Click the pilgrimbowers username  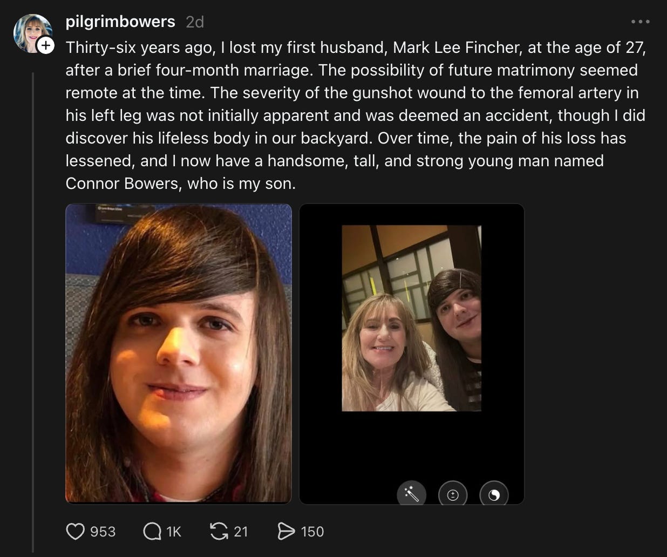120,22
